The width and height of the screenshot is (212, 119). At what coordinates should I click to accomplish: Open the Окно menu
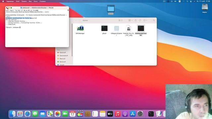(x=35, y=1)
